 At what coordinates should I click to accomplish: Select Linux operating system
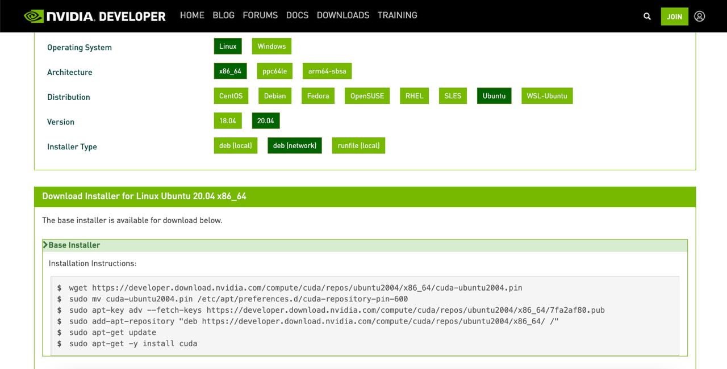tap(228, 47)
